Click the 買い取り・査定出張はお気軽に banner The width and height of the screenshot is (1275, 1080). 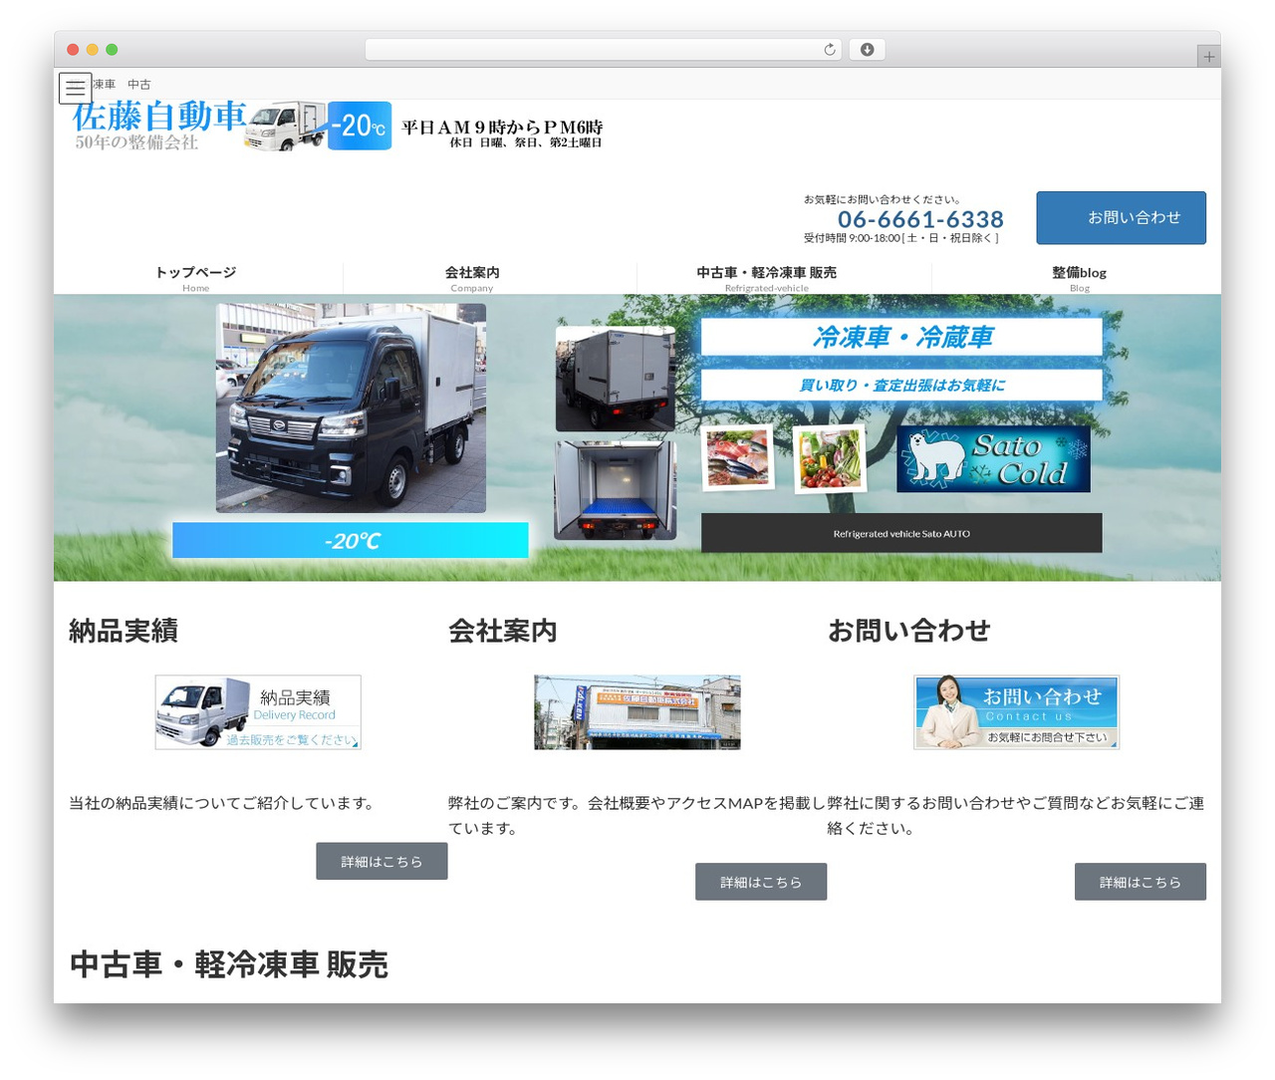tap(901, 385)
